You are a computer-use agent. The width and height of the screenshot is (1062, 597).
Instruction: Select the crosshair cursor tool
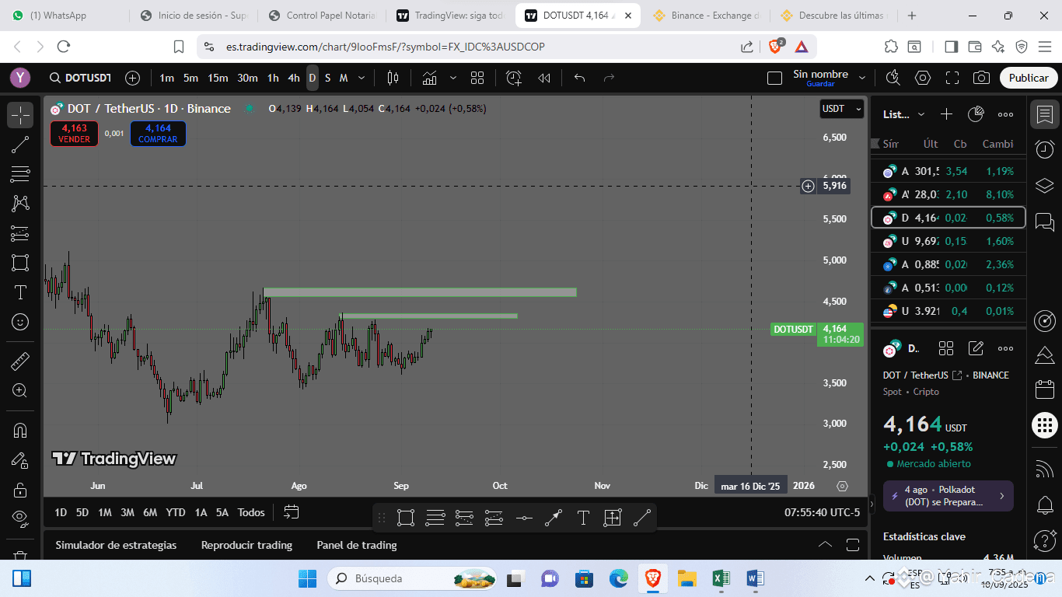click(x=20, y=115)
